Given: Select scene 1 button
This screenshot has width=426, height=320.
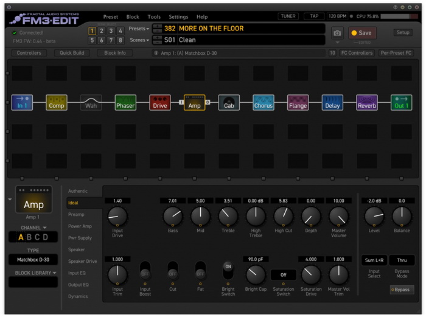Looking at the screenshot, I should (92, 30).
